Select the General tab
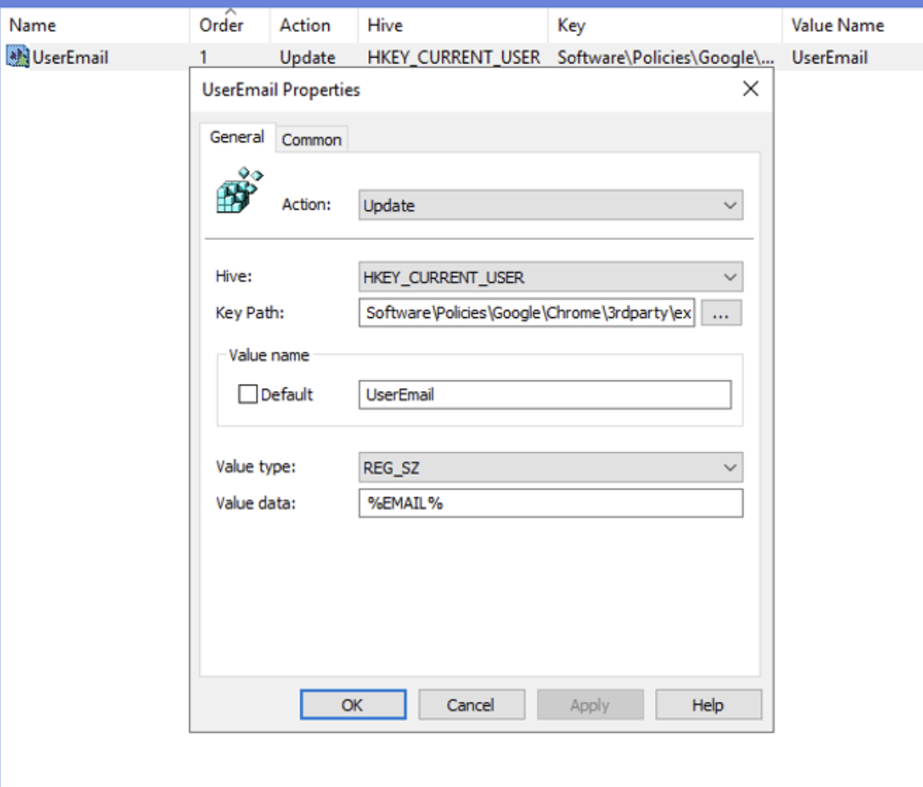Image resolution: width=923 pixels, height=787 pixels. click(237, 137)
